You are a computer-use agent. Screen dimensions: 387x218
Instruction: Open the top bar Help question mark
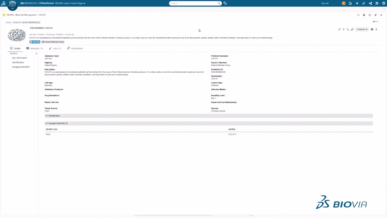tap(383, 3)
